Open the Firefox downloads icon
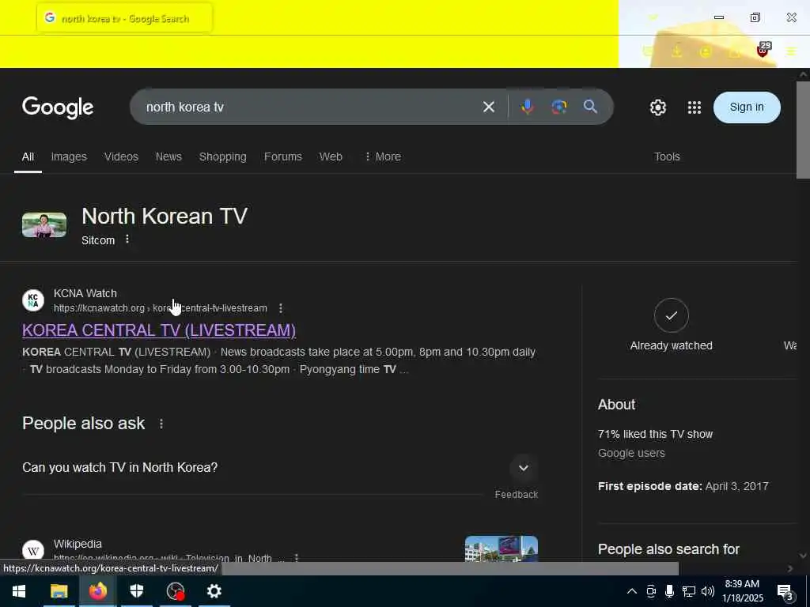 point(677,51)
